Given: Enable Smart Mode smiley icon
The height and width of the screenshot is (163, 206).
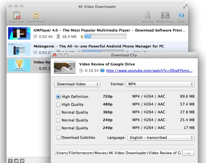Looking at the screenshot, I should [x=36, y=15].
